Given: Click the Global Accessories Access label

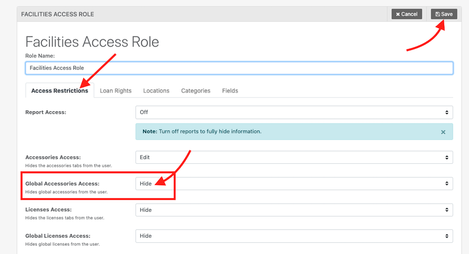Looking at the screenshot, I should pyautogui.click(x=66, y=183).
